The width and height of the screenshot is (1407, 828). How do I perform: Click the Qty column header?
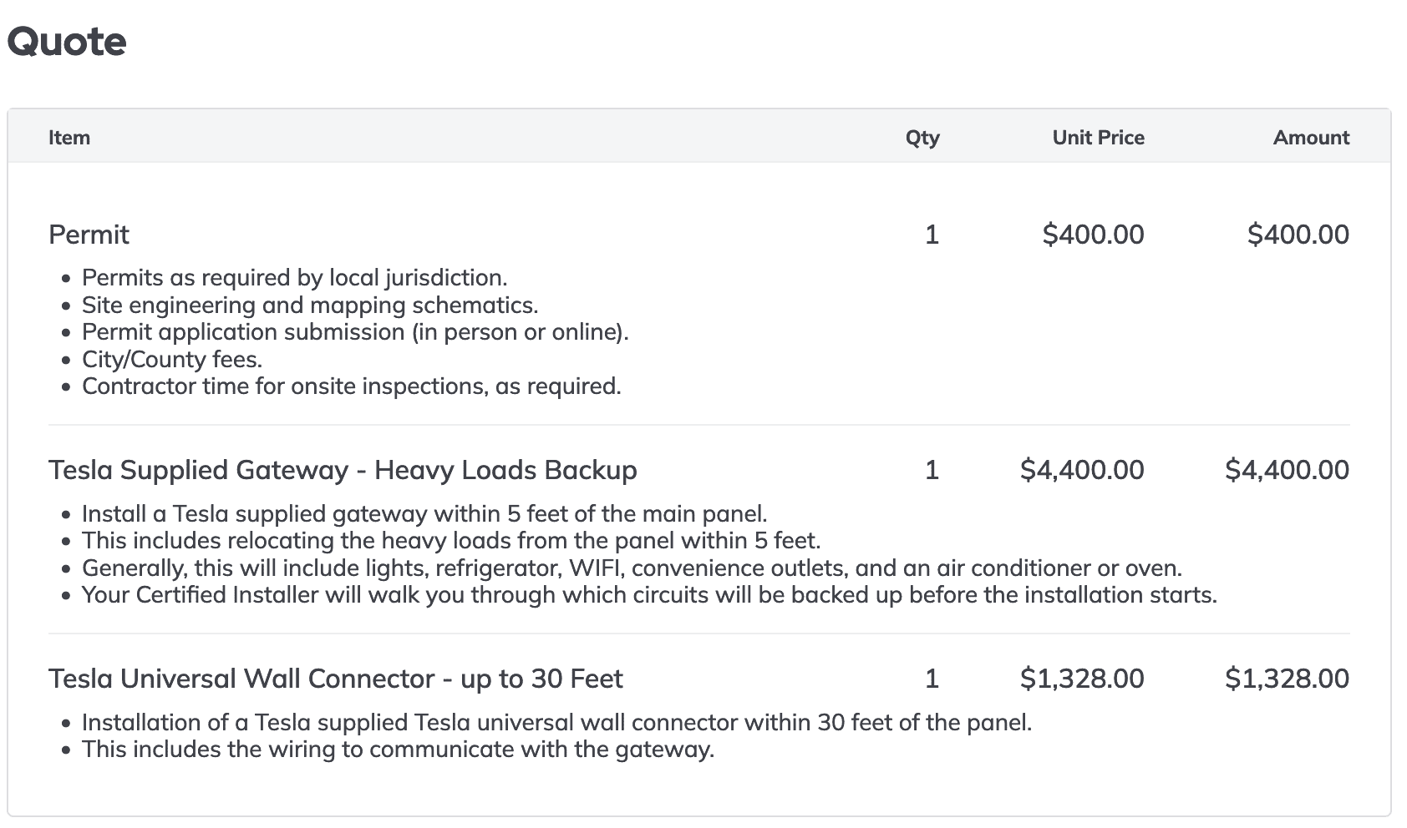pos(922,138)
